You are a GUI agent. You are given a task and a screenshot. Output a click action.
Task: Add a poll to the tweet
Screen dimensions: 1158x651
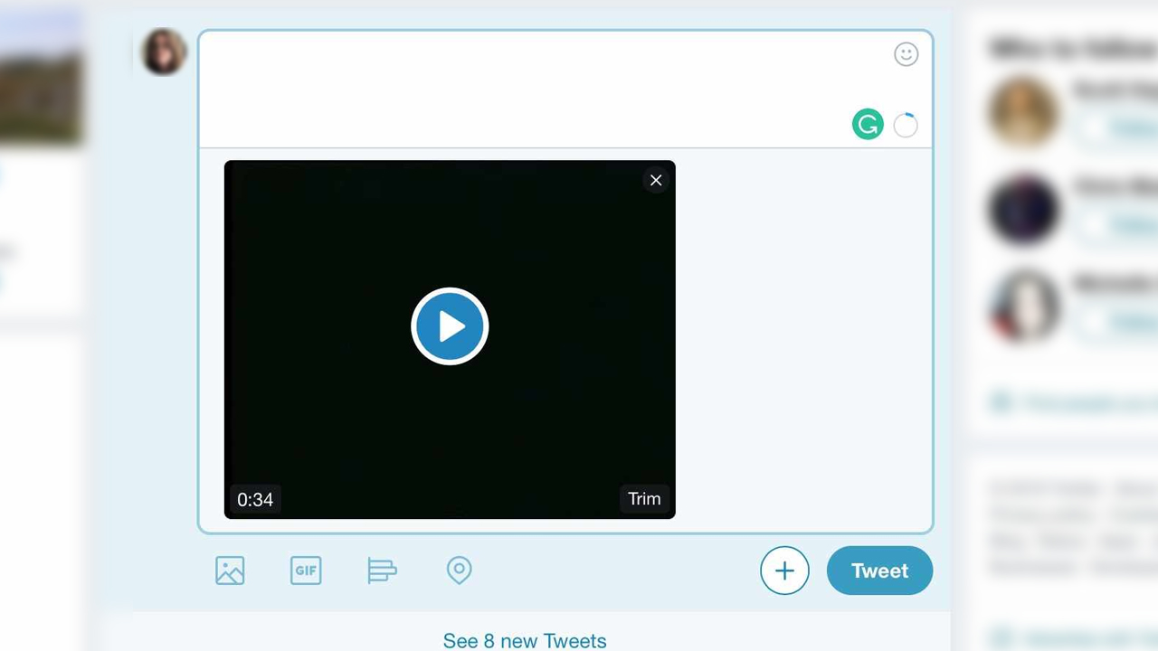coord(382,571)
